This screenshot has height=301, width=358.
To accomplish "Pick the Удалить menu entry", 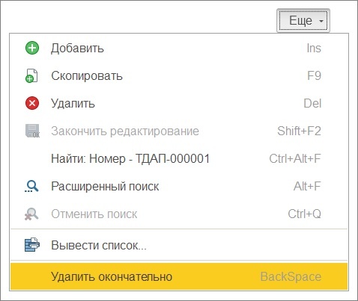I will 179,103.
